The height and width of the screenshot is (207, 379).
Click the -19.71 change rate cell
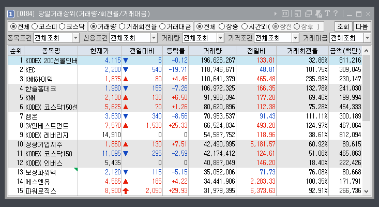[178, 70]
